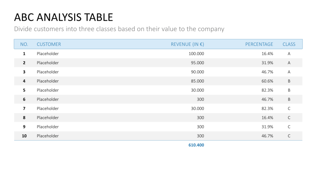The width and height of the screenshot is (317, 178).
Task: Select the PERCENTAGE column header
Action: click(x=259, y=44)
